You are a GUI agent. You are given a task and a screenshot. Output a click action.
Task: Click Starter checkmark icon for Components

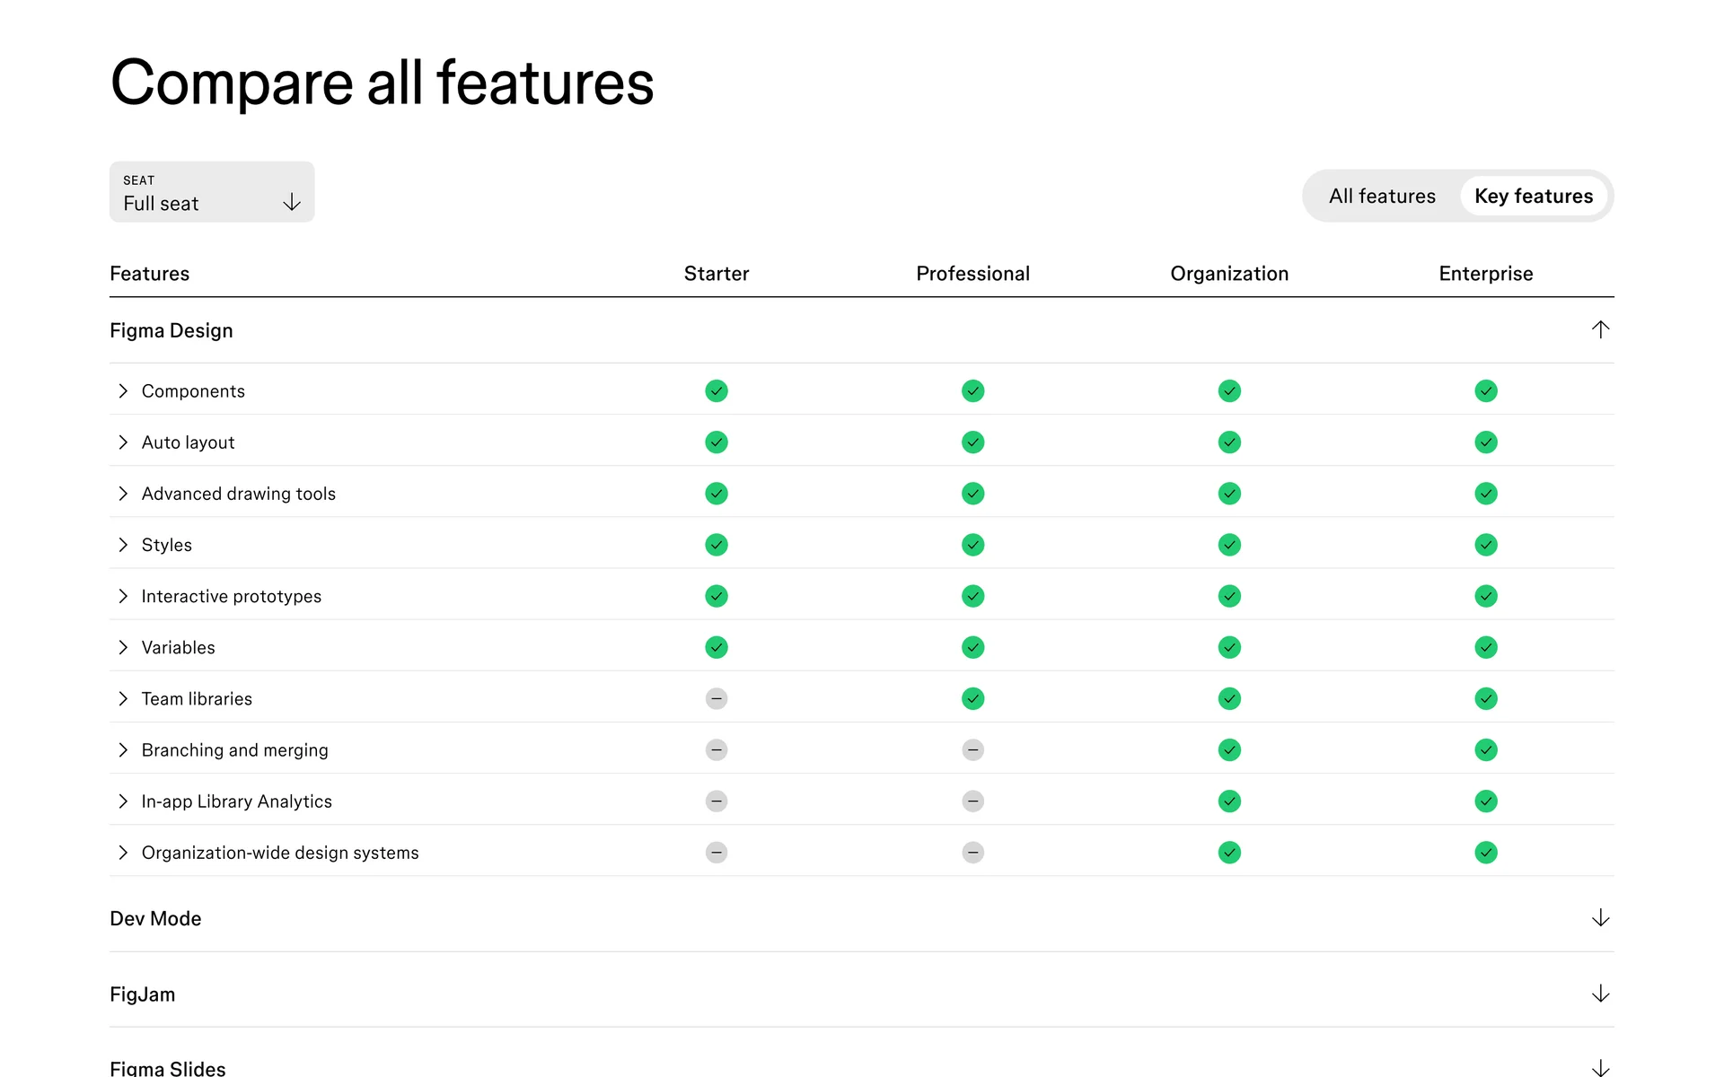pyautogui.click(x=716, y=390)
